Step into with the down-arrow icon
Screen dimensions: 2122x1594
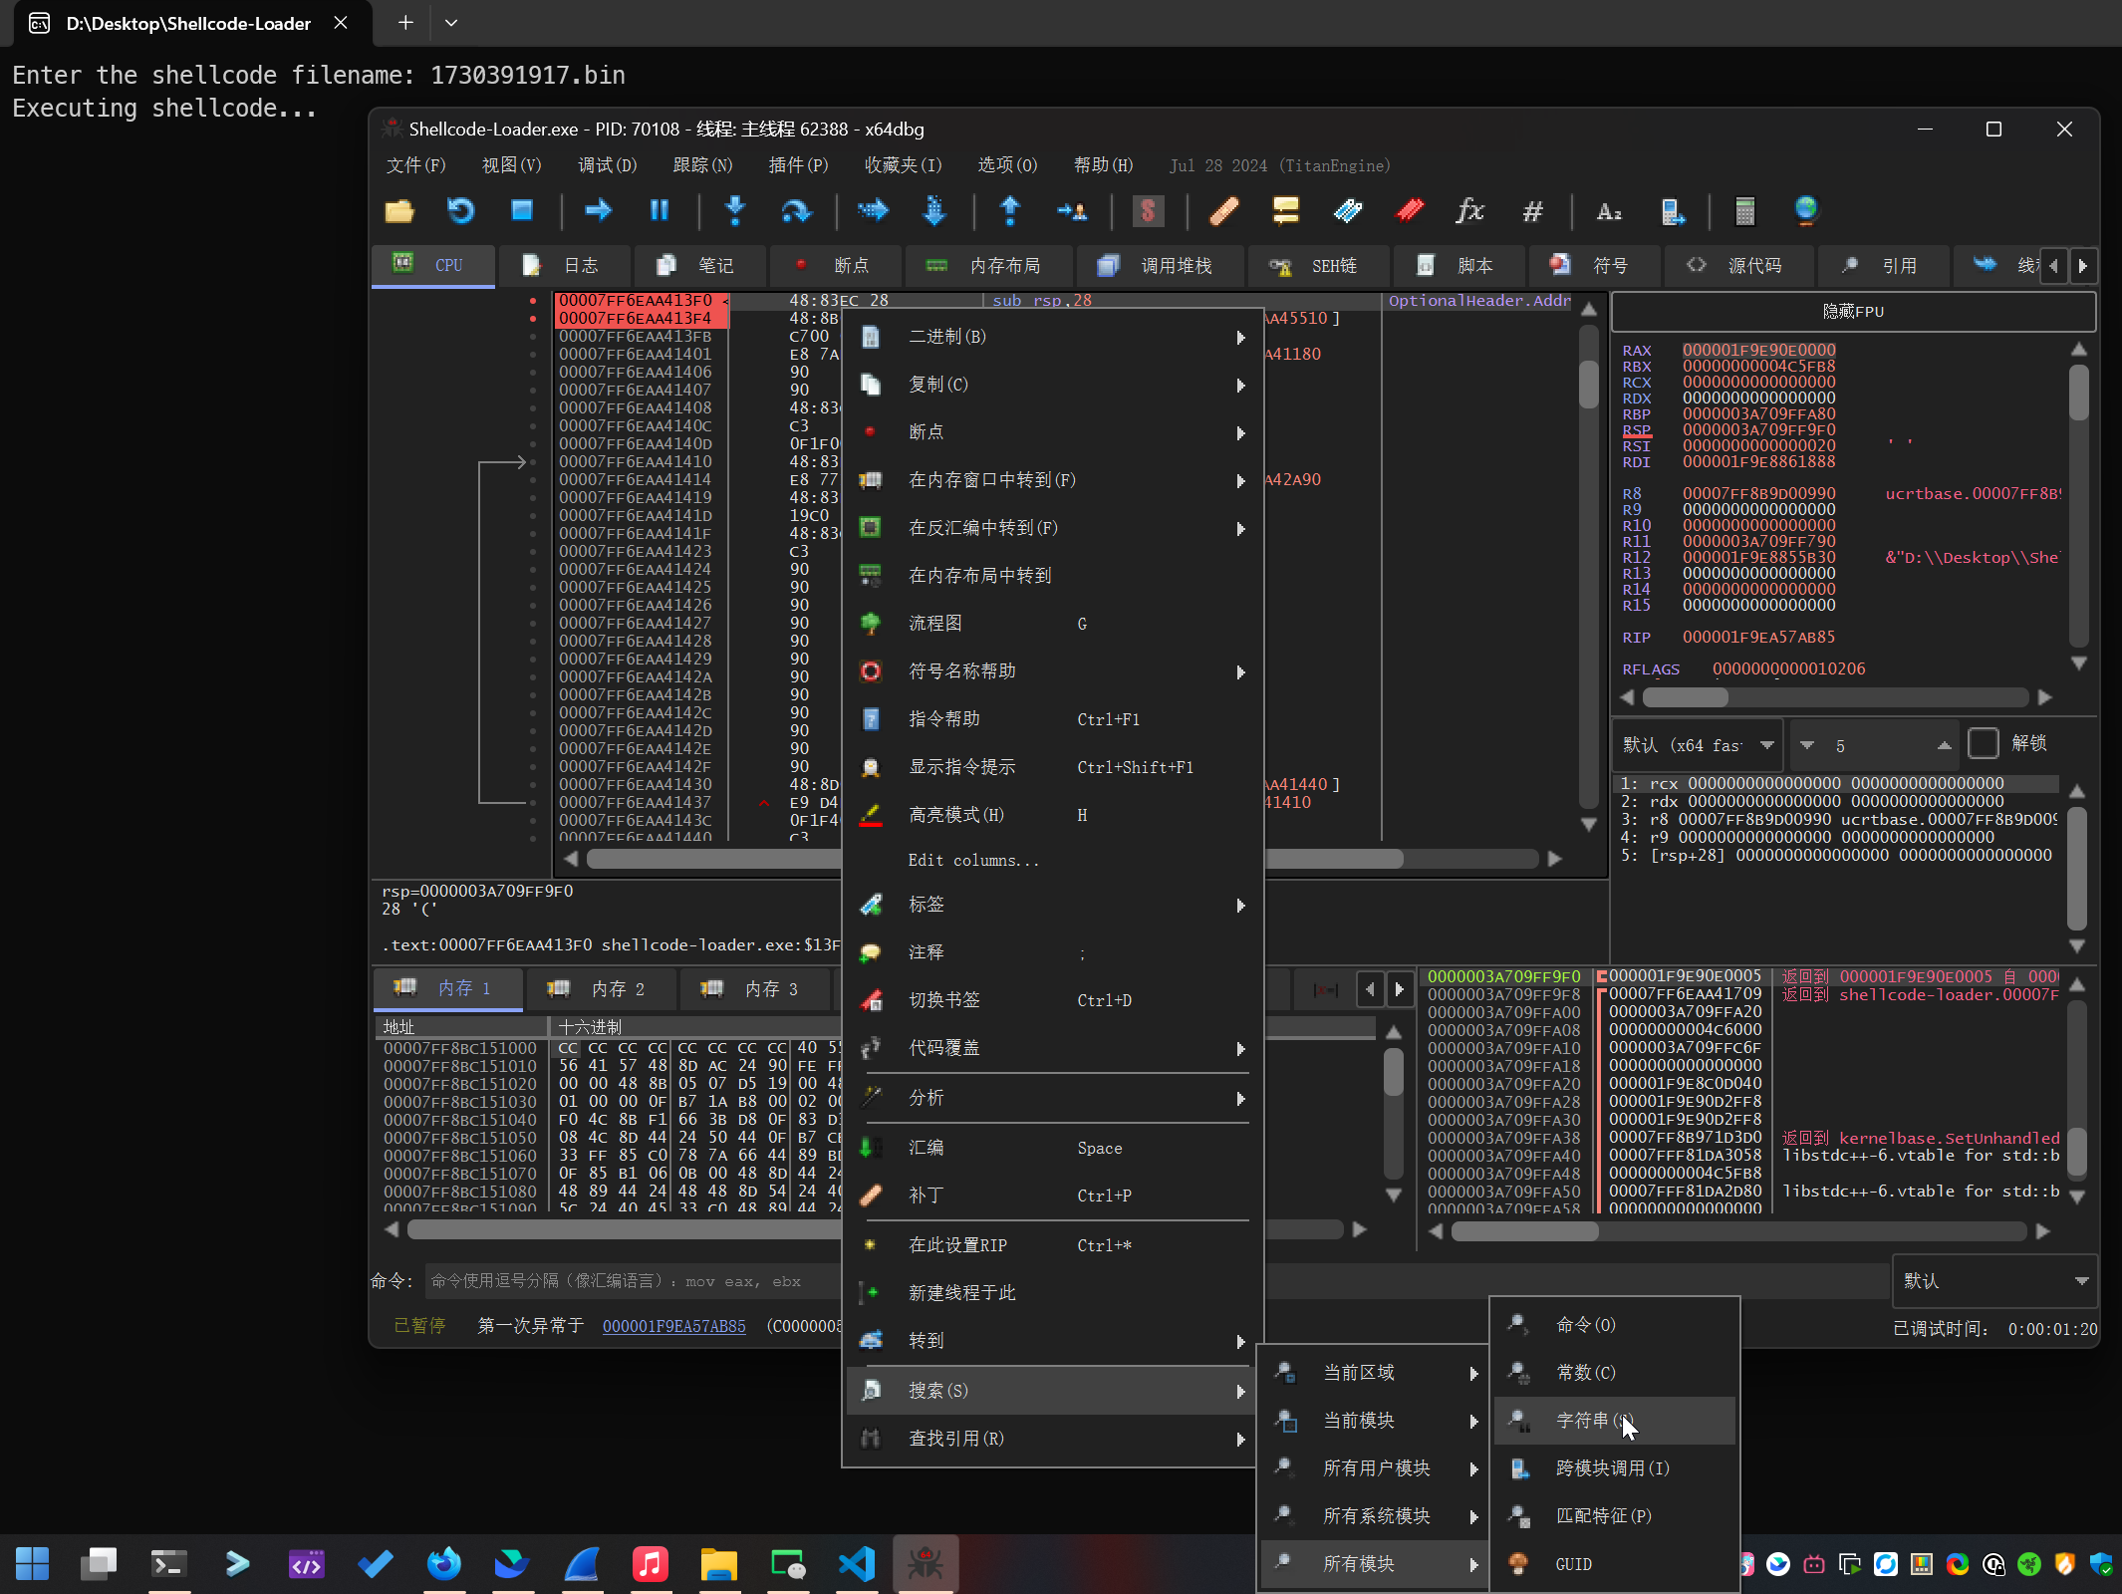735,211
